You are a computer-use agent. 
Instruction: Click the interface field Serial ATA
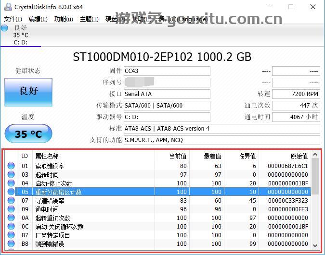pyautogui.click(x=167, y=94)
